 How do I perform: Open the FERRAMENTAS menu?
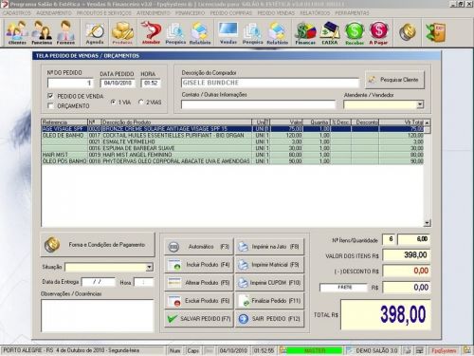pyautogui.click(x=352, y=13)
